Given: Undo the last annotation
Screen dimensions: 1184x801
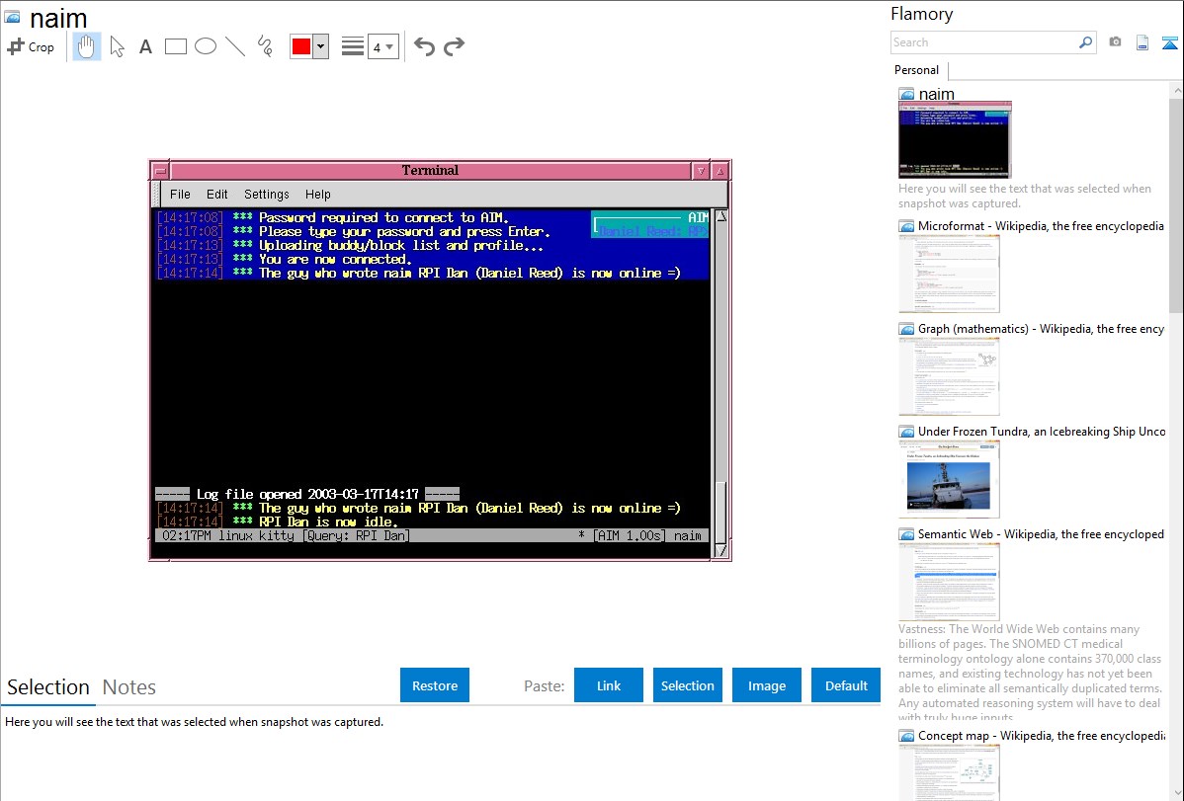Looking at the screenshot, I should 424,46.
